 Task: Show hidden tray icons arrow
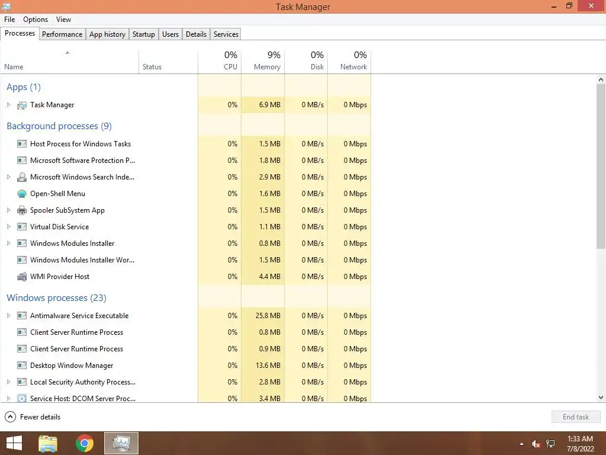coord(521,444)
